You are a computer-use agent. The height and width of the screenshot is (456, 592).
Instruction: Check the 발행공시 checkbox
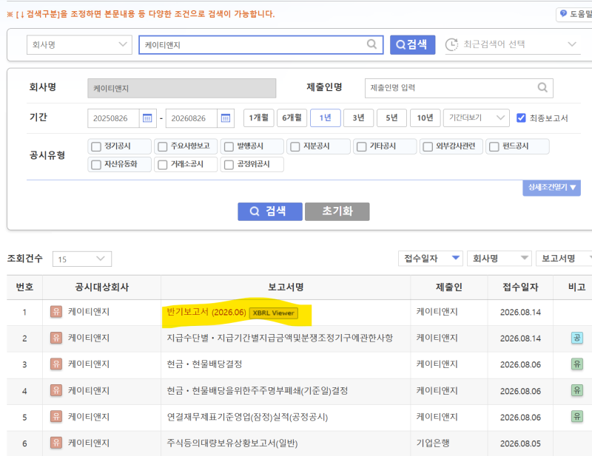point(229,146)
